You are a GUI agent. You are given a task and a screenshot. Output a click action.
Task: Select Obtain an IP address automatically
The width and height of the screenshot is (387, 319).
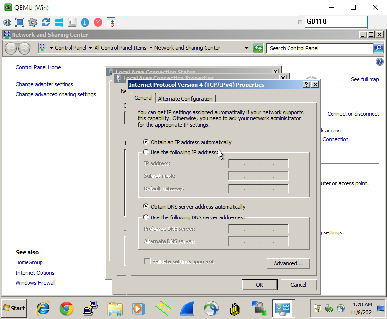point(146,142)
